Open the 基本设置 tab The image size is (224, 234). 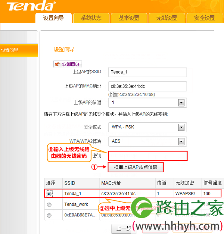tap(129, 18)
